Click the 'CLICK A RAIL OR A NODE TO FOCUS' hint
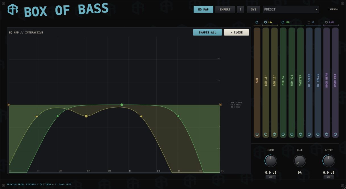 [x=235, y=105]
